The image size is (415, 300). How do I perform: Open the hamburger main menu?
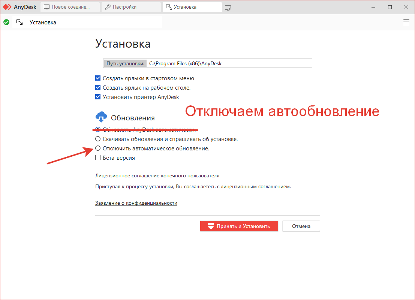(406, 22)
